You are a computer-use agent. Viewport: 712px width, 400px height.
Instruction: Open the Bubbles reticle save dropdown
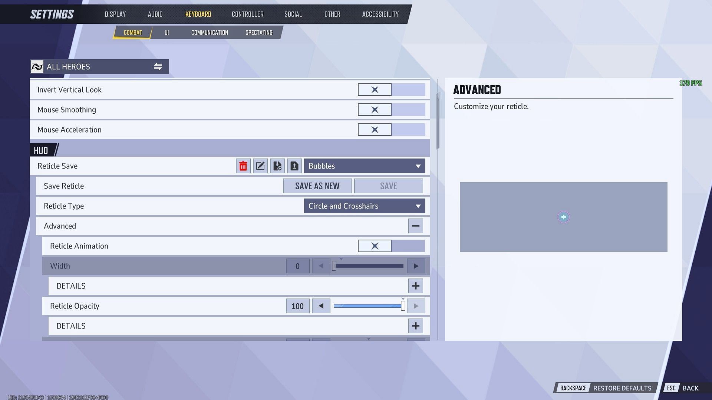365,166
